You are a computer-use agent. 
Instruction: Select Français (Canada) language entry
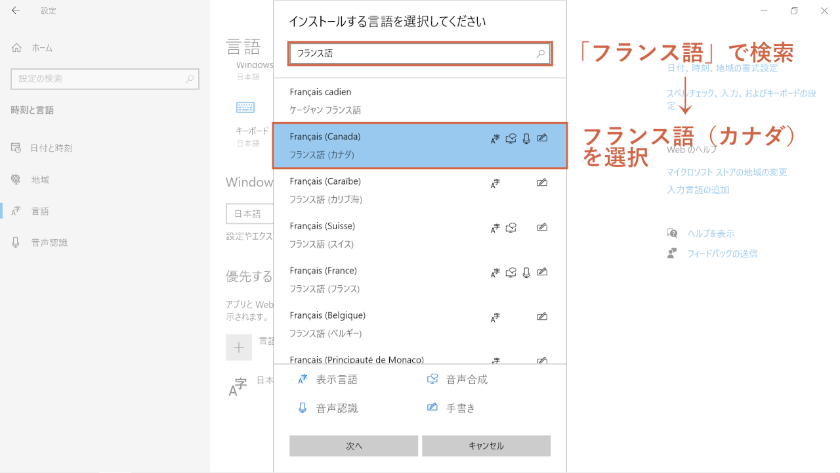pyautogui.click(x=420, y=145)
